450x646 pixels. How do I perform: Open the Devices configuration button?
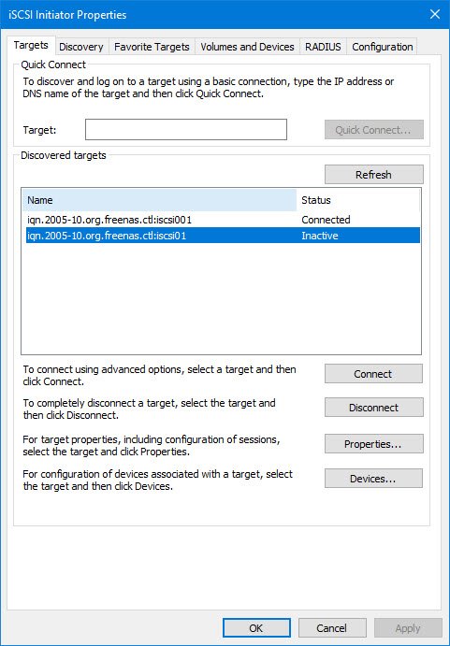373,479
